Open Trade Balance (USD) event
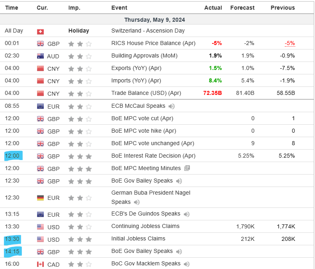 tap(146, 93)
